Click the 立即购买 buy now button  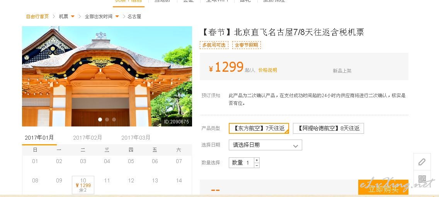[383, 188]
